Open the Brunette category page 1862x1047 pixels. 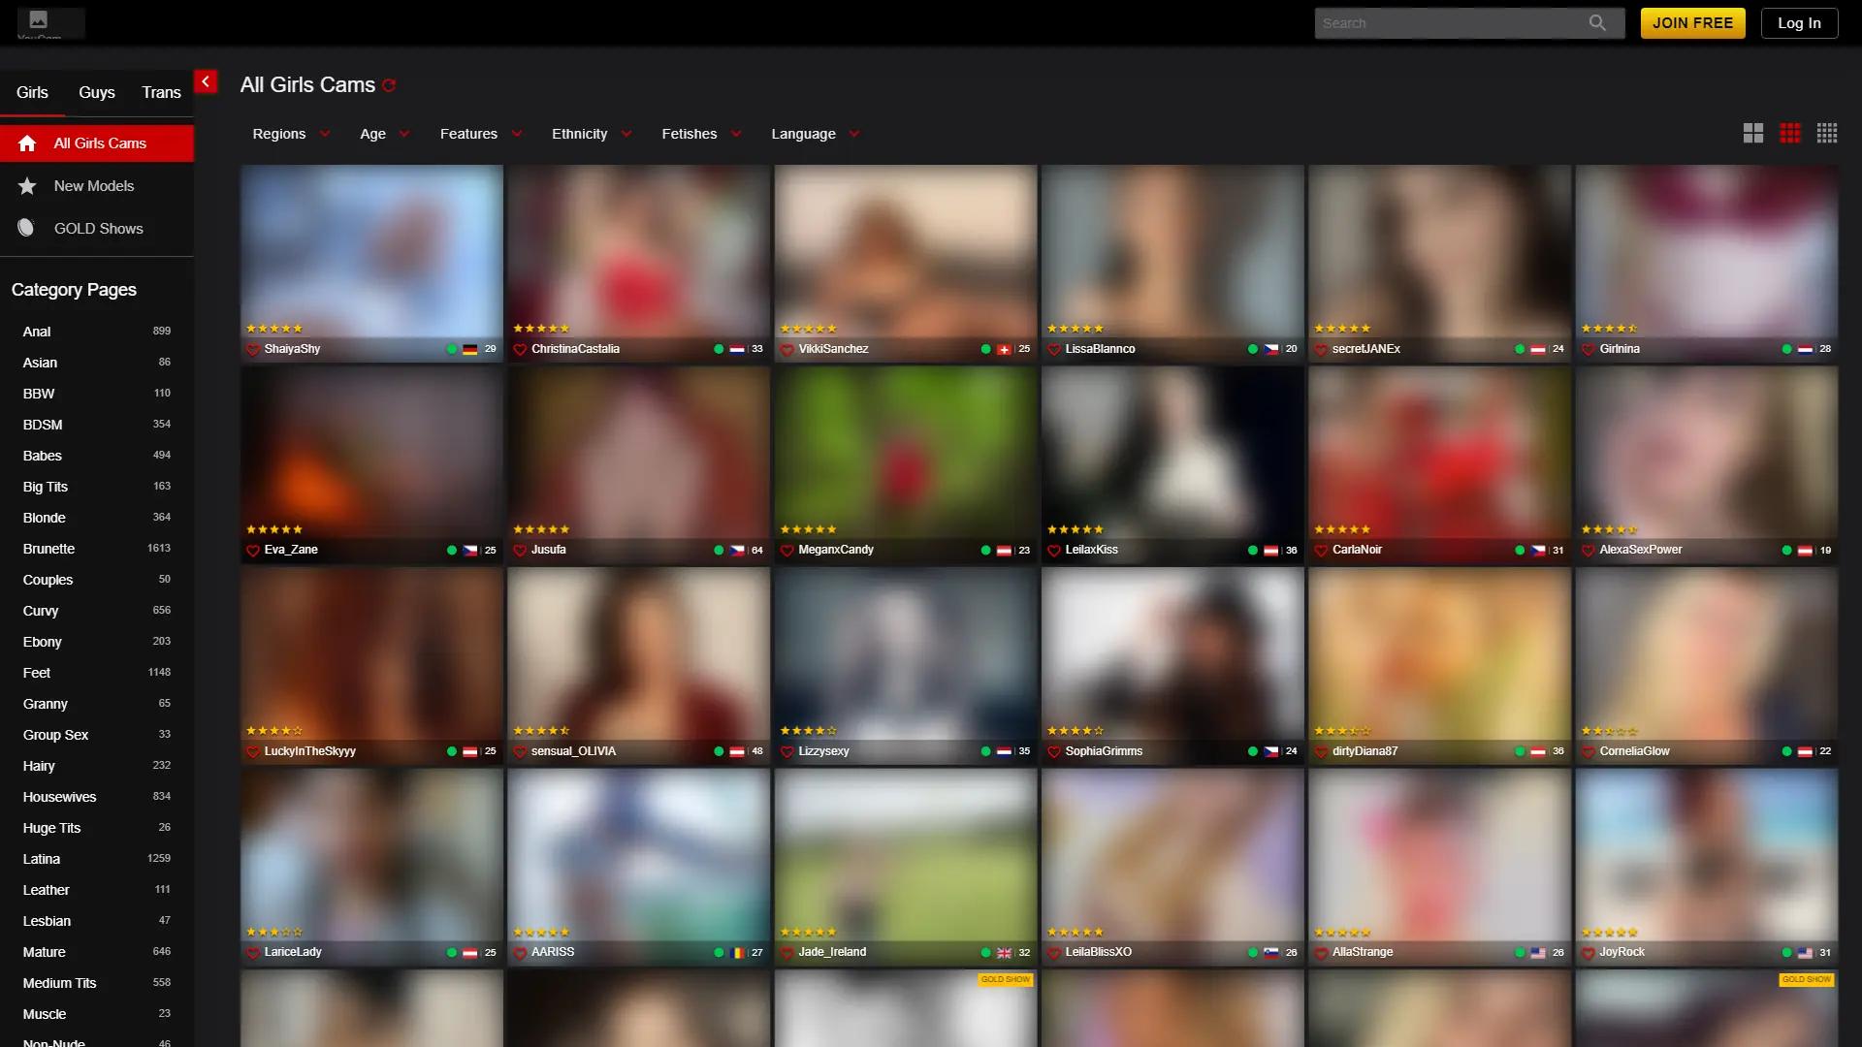click(x=48, y=549)
